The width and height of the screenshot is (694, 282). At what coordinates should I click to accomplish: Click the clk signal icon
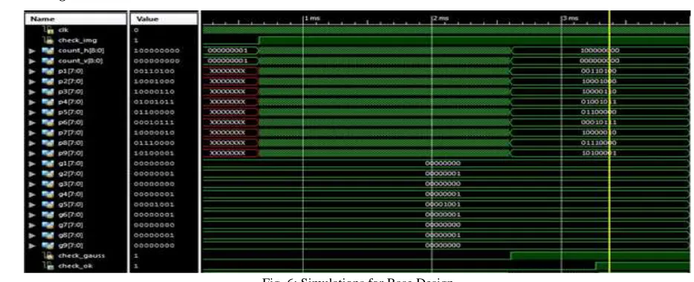point(49,30)
